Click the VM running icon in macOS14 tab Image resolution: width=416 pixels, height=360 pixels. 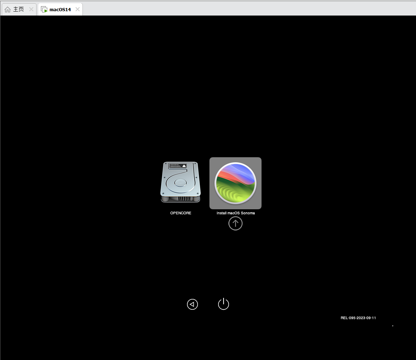pyautogui.click(x=44, y=9)
